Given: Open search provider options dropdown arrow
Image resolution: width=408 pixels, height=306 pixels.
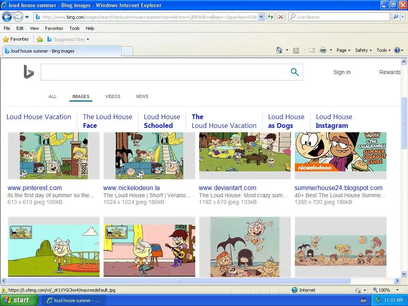Looking at the screenshot, I should tap(403, 17).
